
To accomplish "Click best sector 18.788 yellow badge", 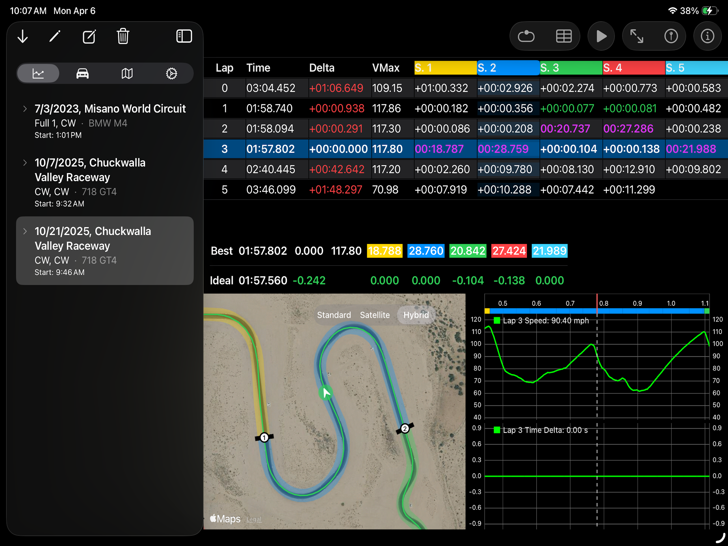I will [384, 251].
